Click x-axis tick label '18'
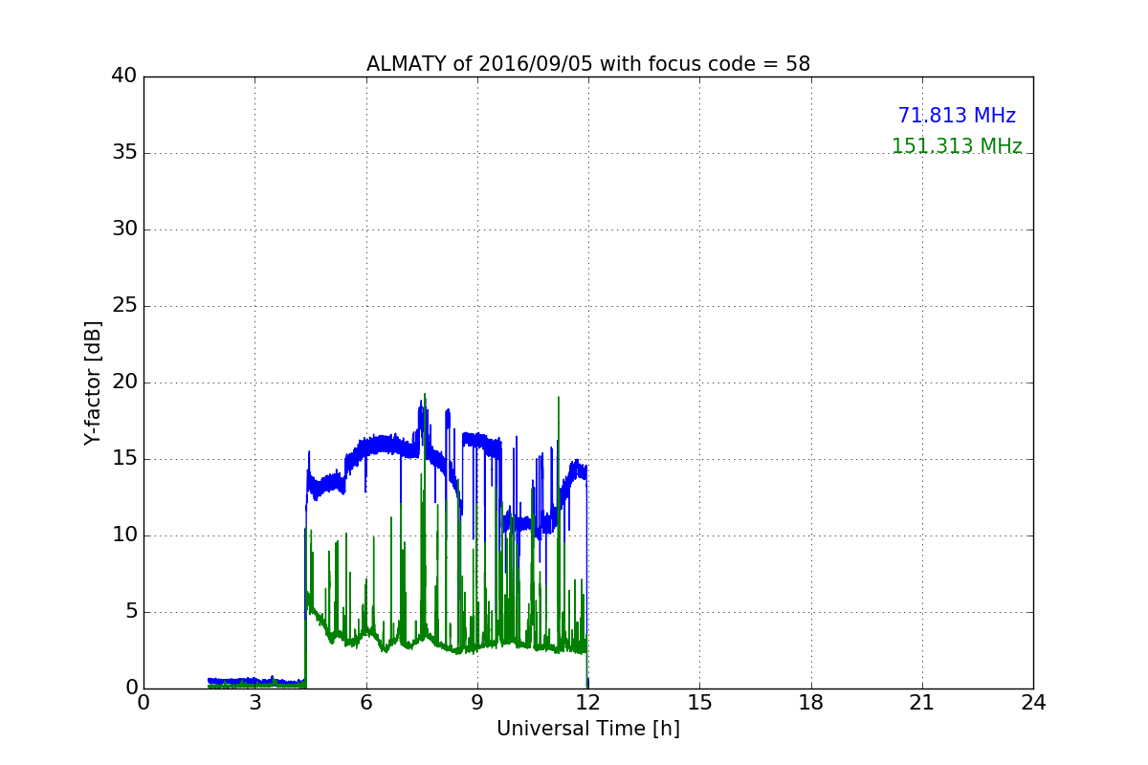This screenshot has width=1148, height=765. click(x=811, y=703)
